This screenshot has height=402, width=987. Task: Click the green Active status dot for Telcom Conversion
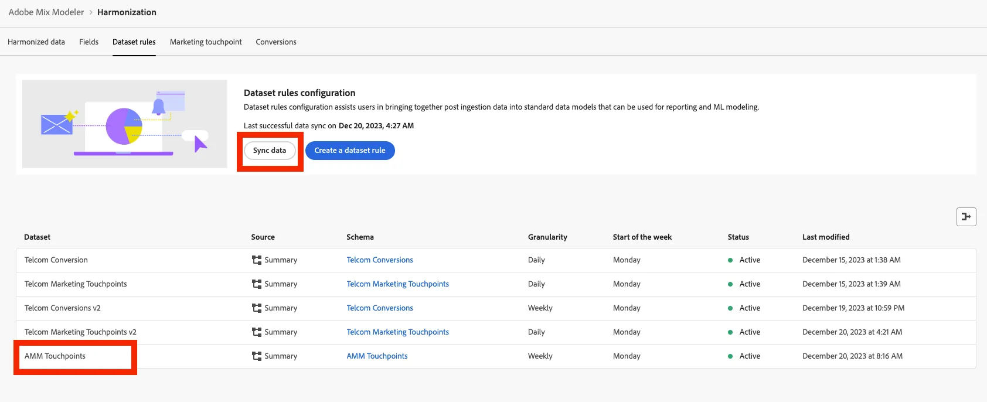[x=730, y=260]
